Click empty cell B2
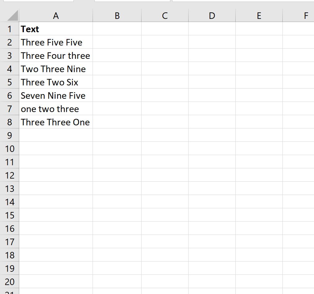314x294 pixels. point(117,42)
